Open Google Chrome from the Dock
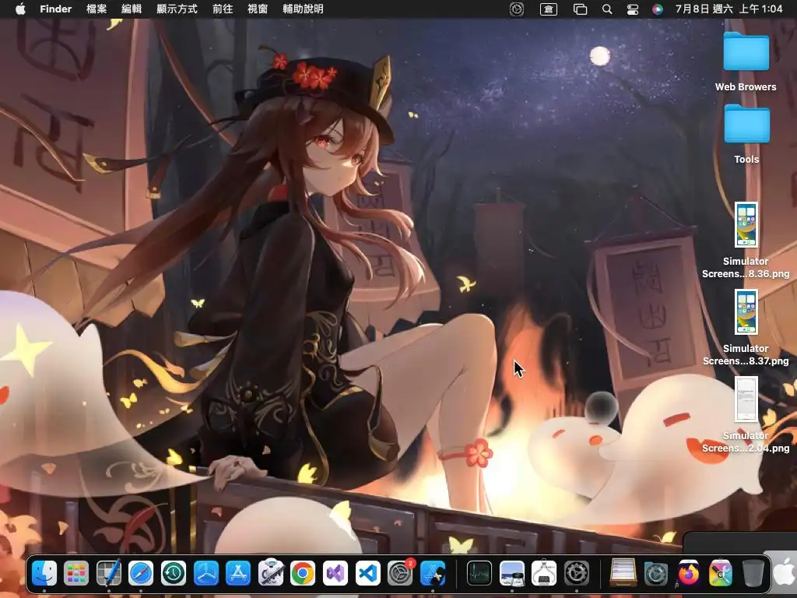The image size is (797, 598). pyautogui.click(x=303, y=573)
